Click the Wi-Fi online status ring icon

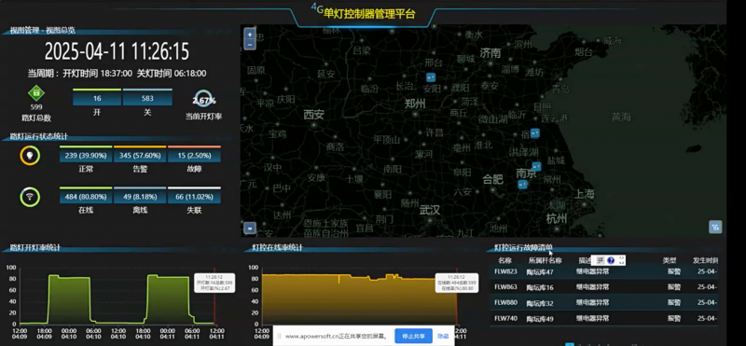[30, 197]
